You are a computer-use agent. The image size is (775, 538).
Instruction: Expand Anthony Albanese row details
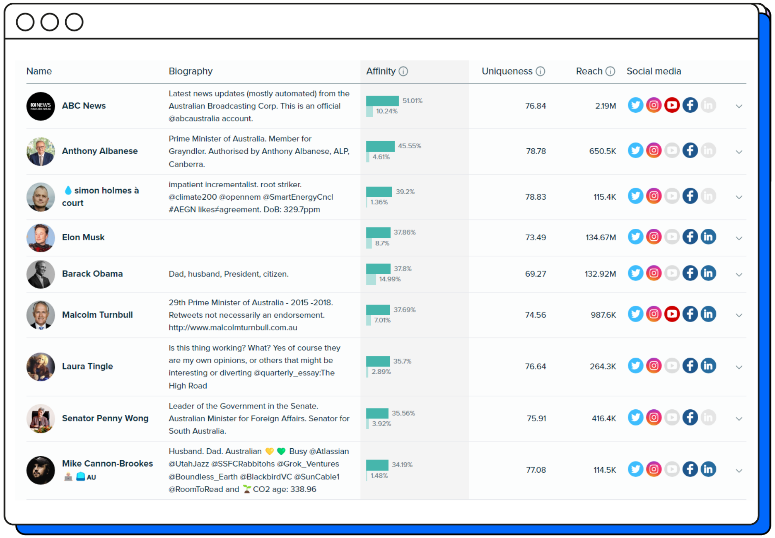739,152
